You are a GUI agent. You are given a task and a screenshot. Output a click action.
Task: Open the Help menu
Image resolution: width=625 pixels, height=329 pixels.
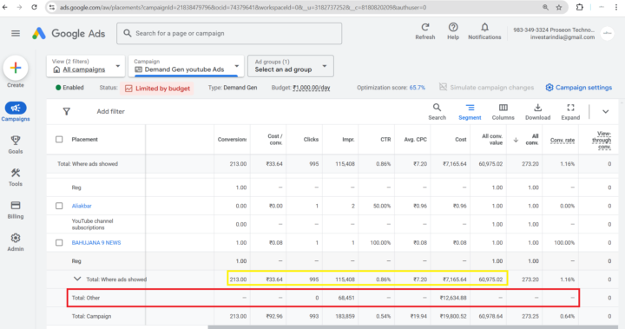453,31
